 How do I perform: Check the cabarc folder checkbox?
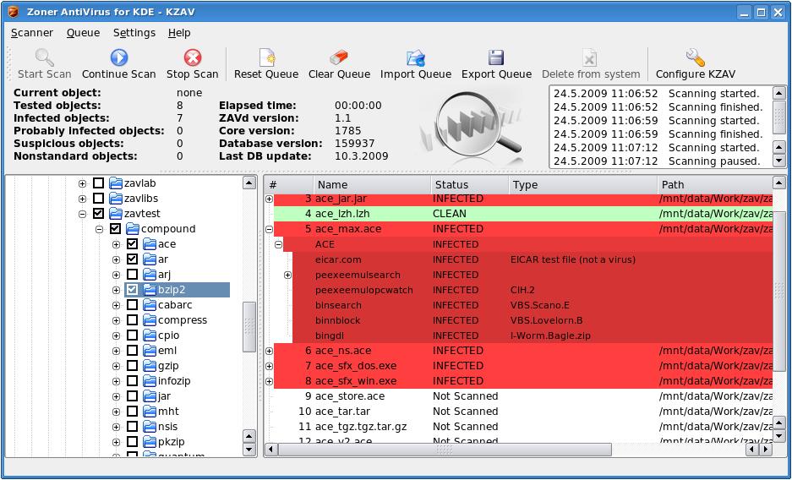133,305
